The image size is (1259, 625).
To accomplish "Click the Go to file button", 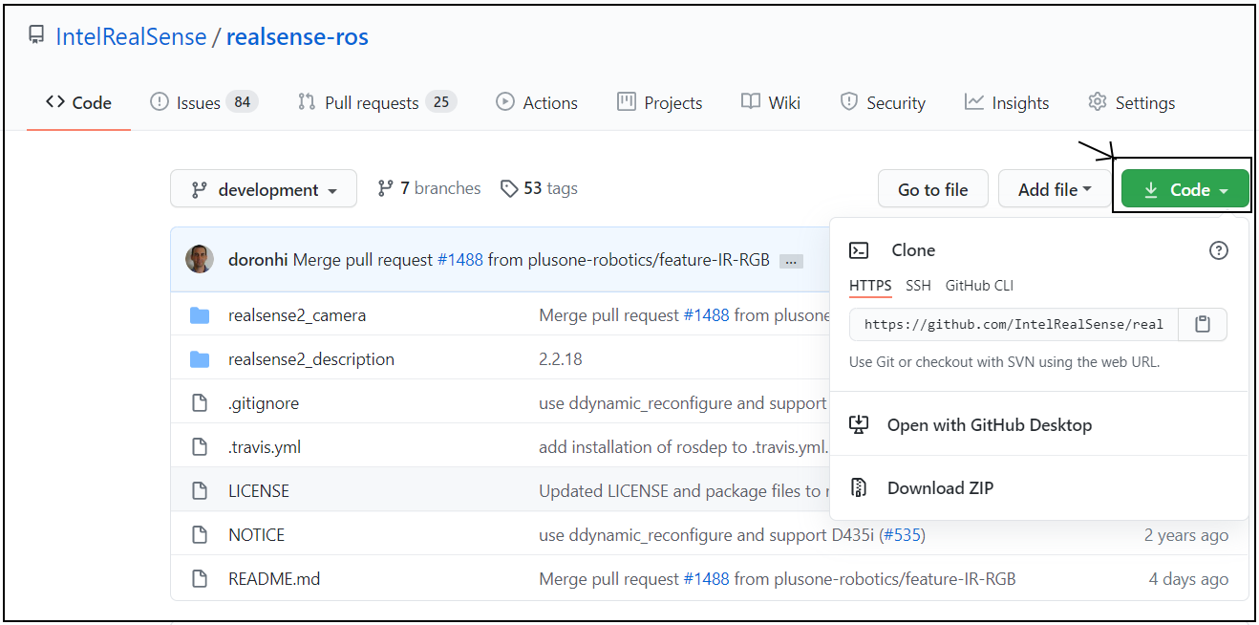I will coord(932,188).
